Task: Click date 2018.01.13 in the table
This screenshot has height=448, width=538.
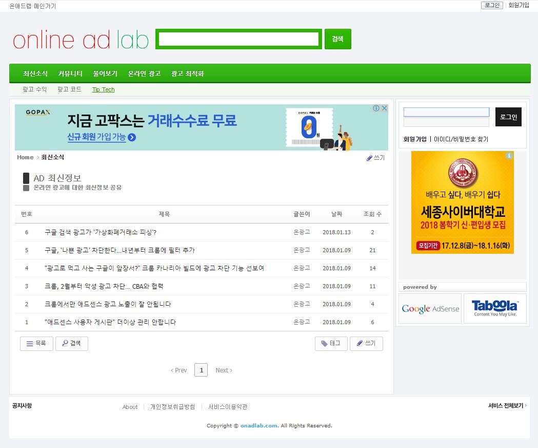Action: point(336,232)
